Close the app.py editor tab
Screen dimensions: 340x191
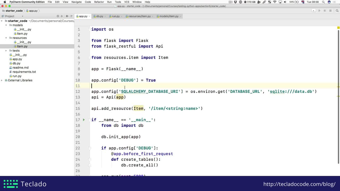90,16
